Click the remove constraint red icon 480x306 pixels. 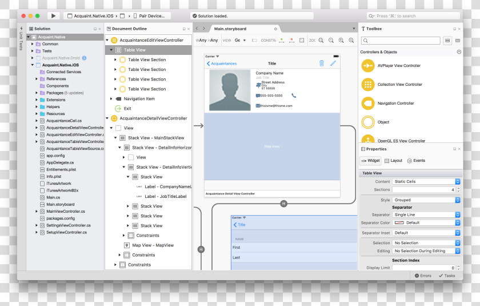[x=291, y=40]
